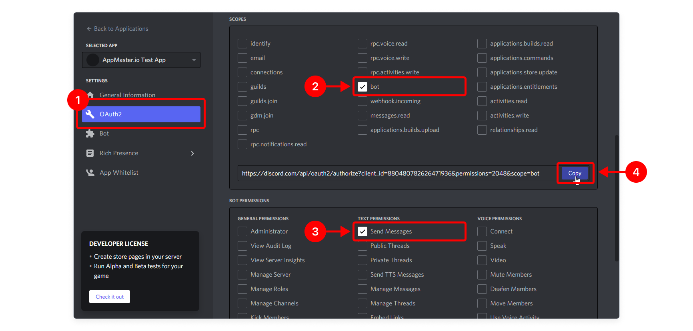Check the Manage Roles permission
The image size is (693, 331).
click(242, 289)
